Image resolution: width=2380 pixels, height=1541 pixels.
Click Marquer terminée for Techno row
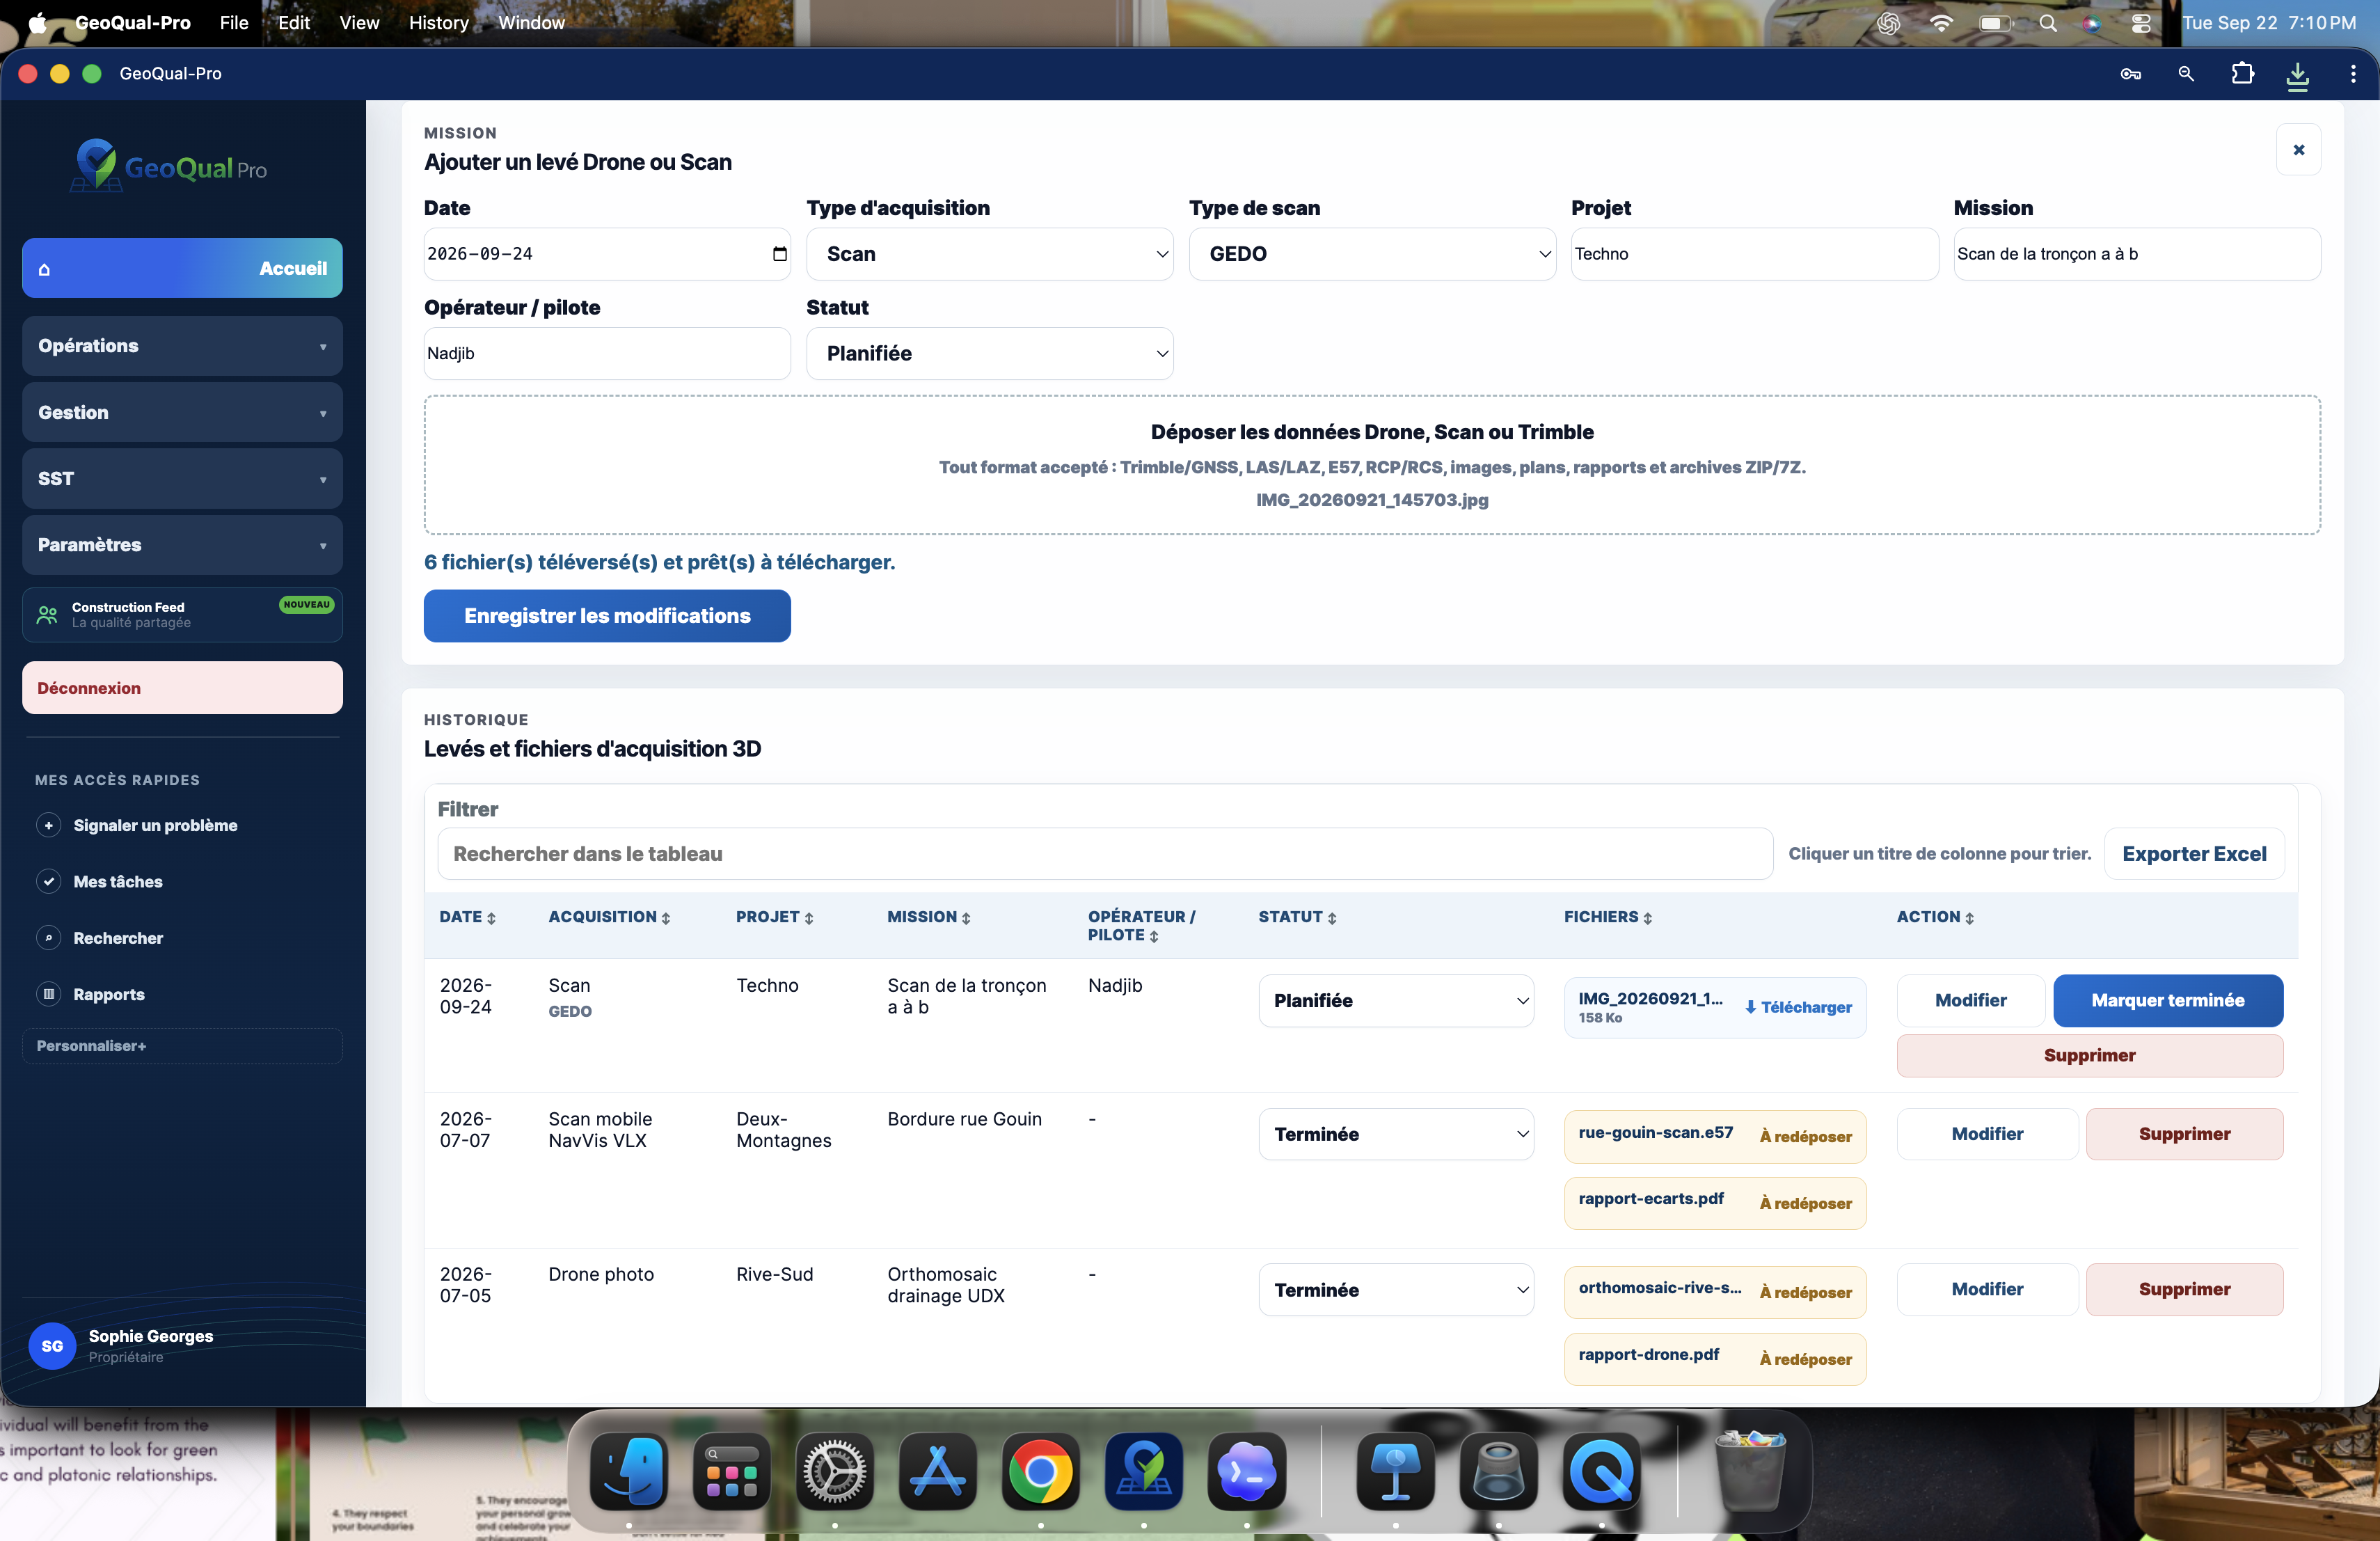(2168, 1000)
